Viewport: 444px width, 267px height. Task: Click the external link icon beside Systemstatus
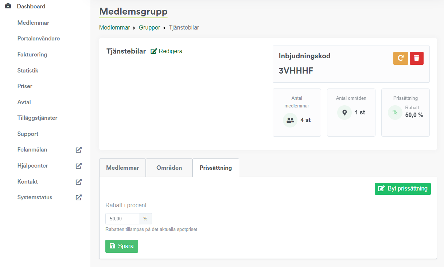(78, 197)
